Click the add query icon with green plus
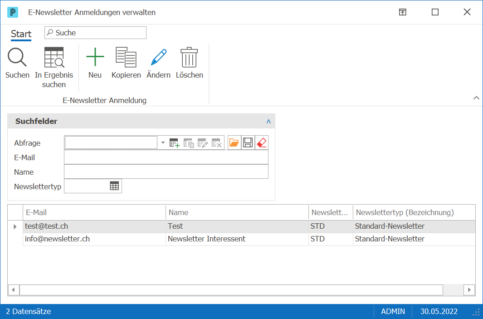Viewport: 483px width, 319px height. [175, 143]
